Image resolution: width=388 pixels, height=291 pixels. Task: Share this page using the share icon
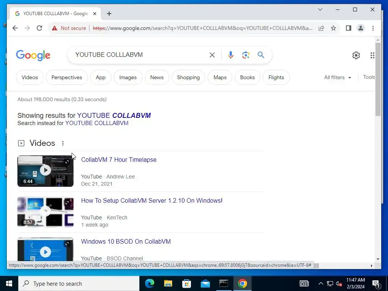click(x=321, y=28)
